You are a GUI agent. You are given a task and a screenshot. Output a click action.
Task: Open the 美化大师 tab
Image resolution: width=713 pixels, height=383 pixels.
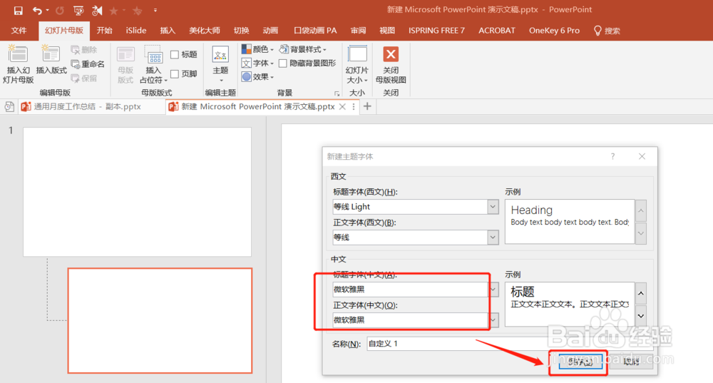click(x=205, y=31)
